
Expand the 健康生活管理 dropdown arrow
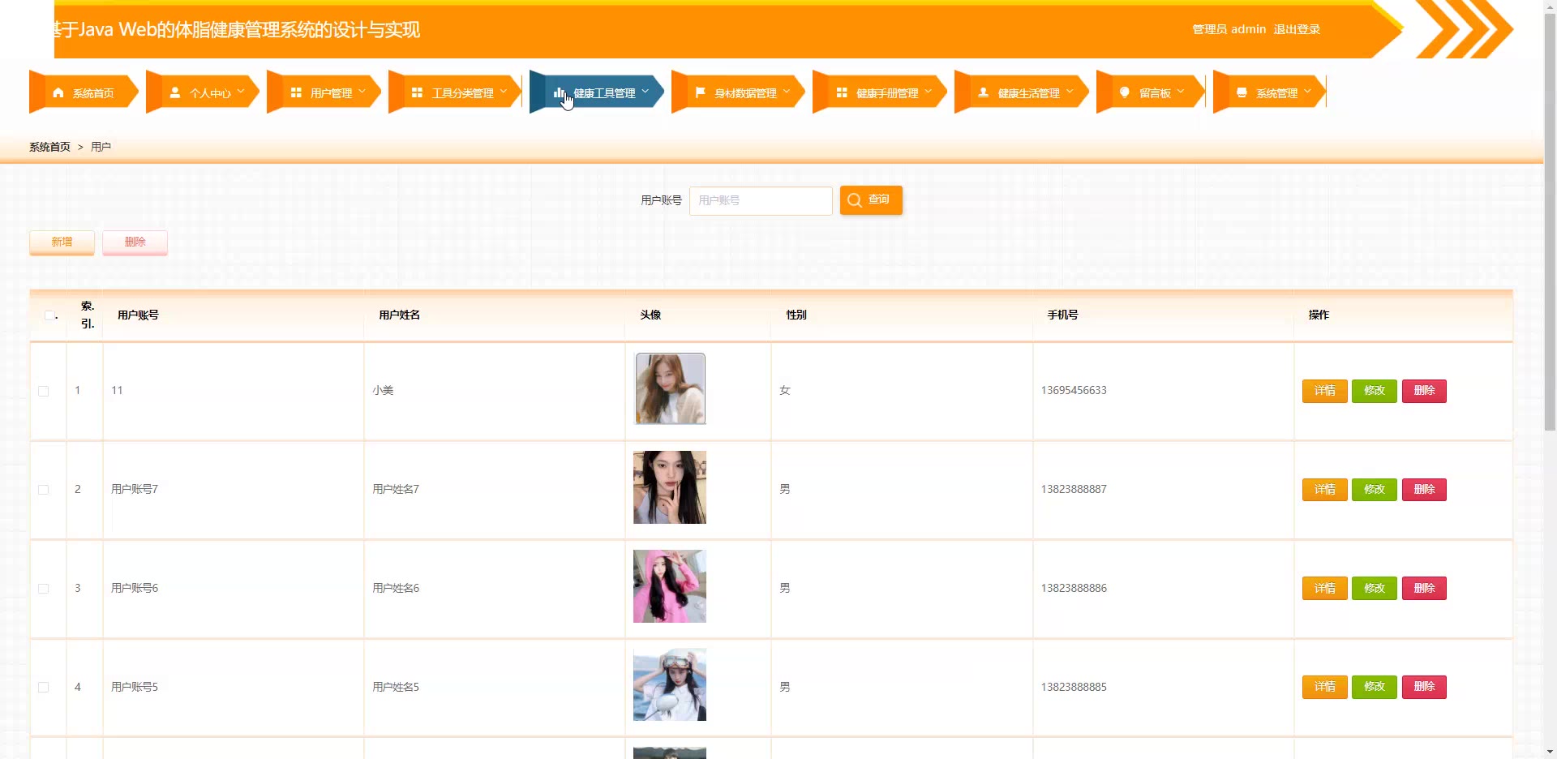tap(1070, 92)
